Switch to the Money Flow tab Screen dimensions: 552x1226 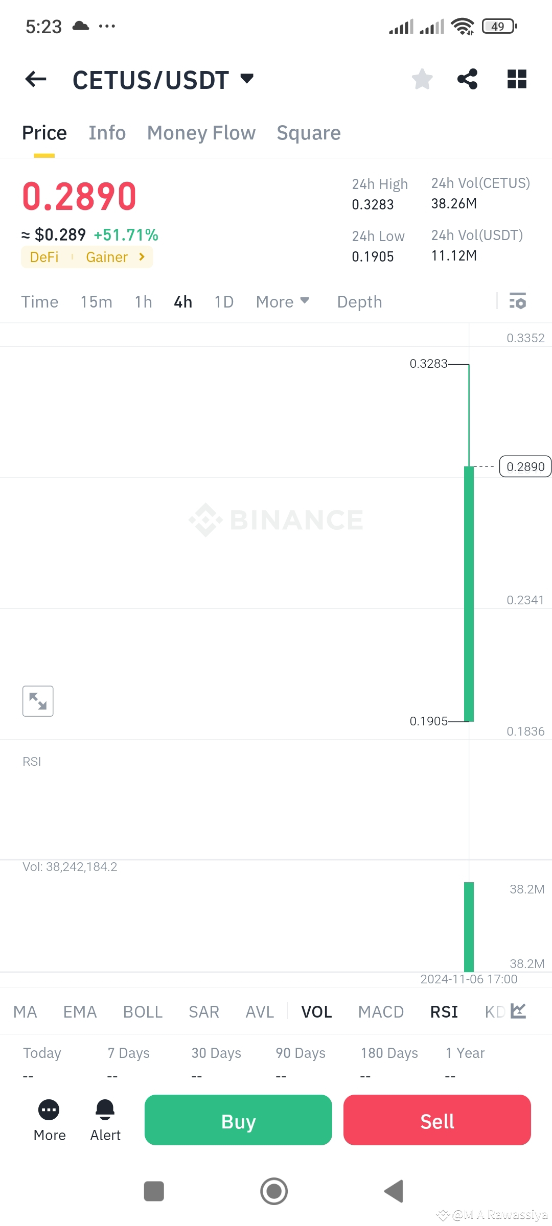pos(201,133)
